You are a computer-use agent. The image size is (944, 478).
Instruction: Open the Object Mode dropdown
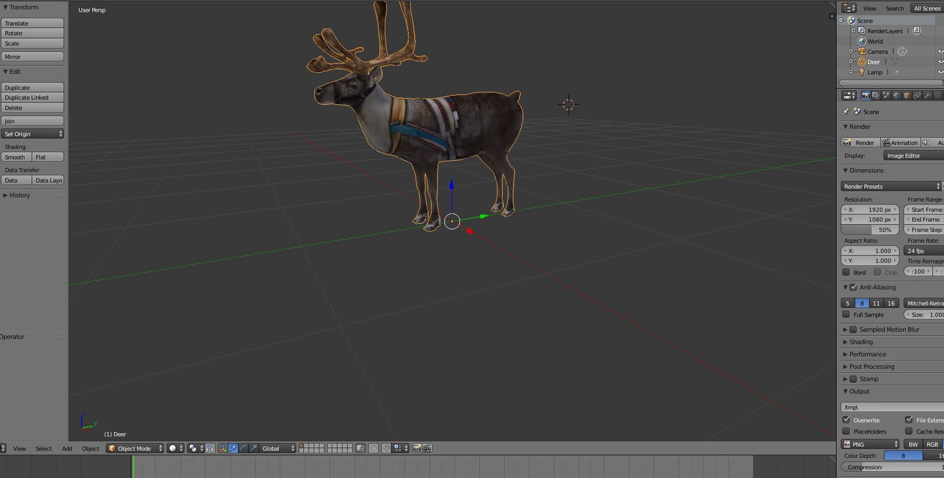(x=135, y=448)
